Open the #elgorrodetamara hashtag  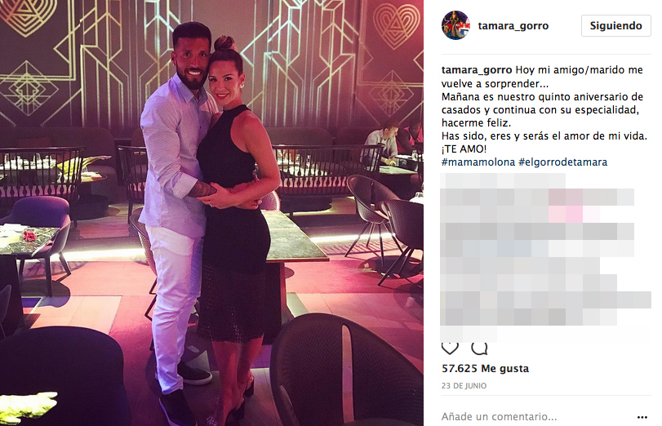(x=562, y=162)
